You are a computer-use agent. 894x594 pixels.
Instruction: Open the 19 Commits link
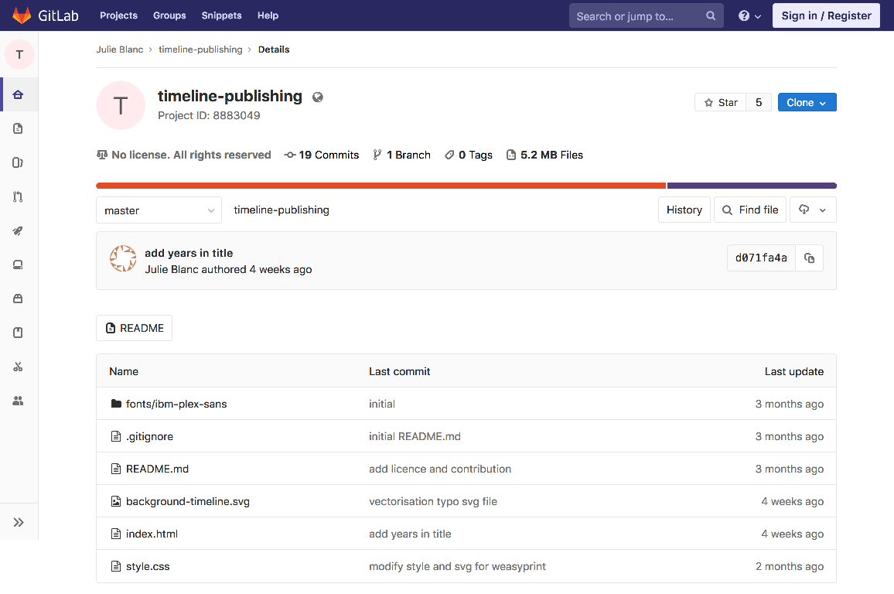(322, 155)
